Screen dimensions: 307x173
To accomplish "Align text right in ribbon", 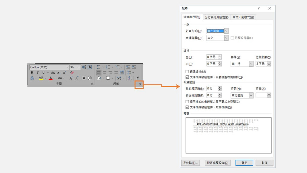I will [x=110, y=73].
